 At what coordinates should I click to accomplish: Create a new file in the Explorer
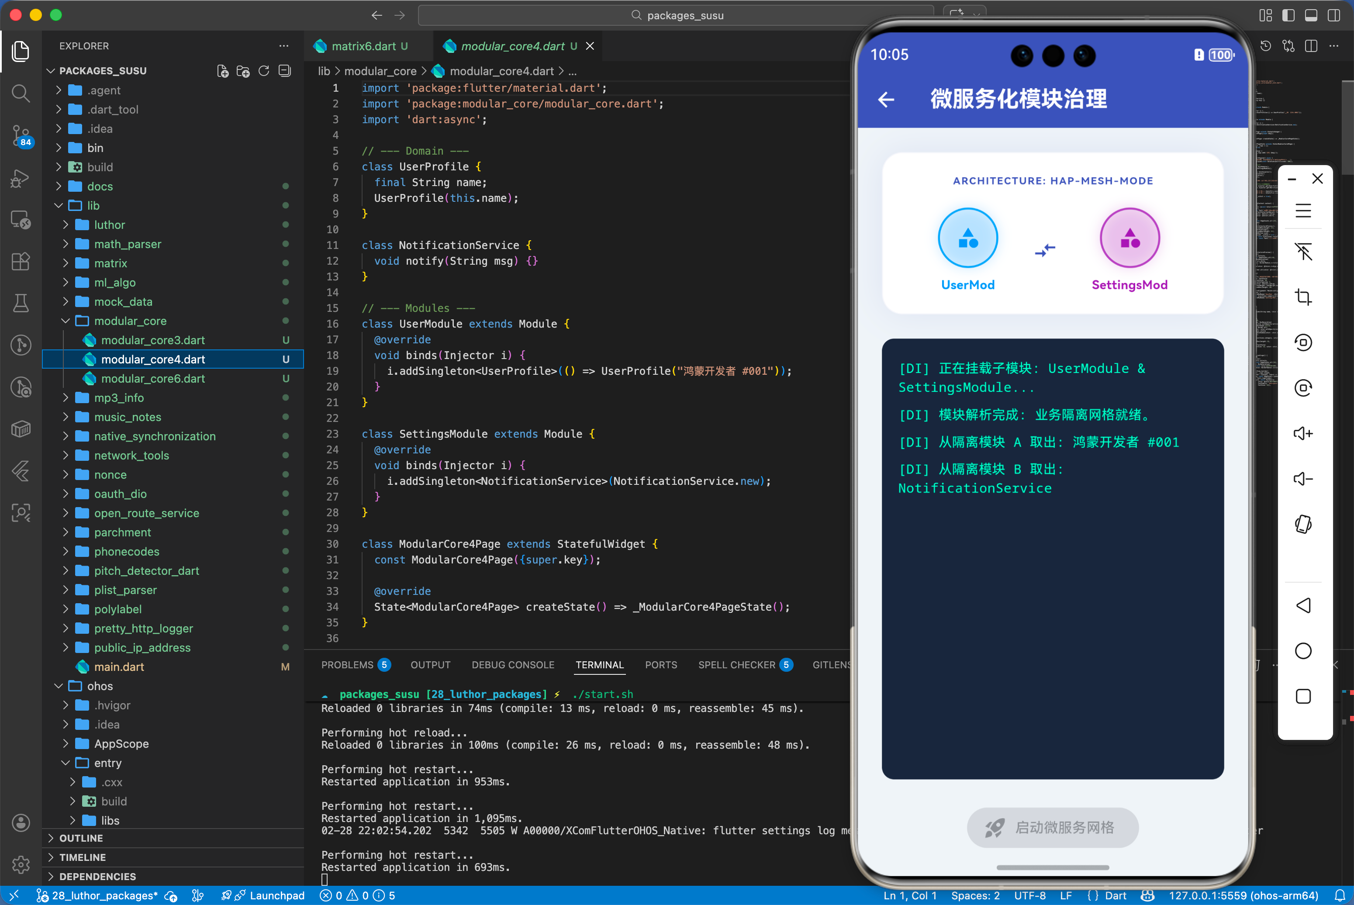pyautogui.click(x=223, y=71)
